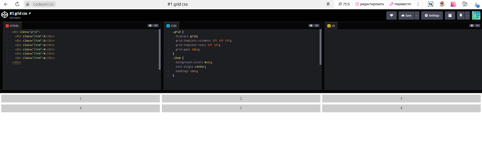Select the HTML editor tab

coord(12,26)
